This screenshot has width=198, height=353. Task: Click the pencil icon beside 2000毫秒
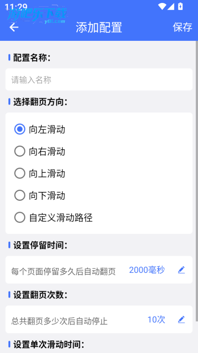pyautogui.click(x=181, y=270)
